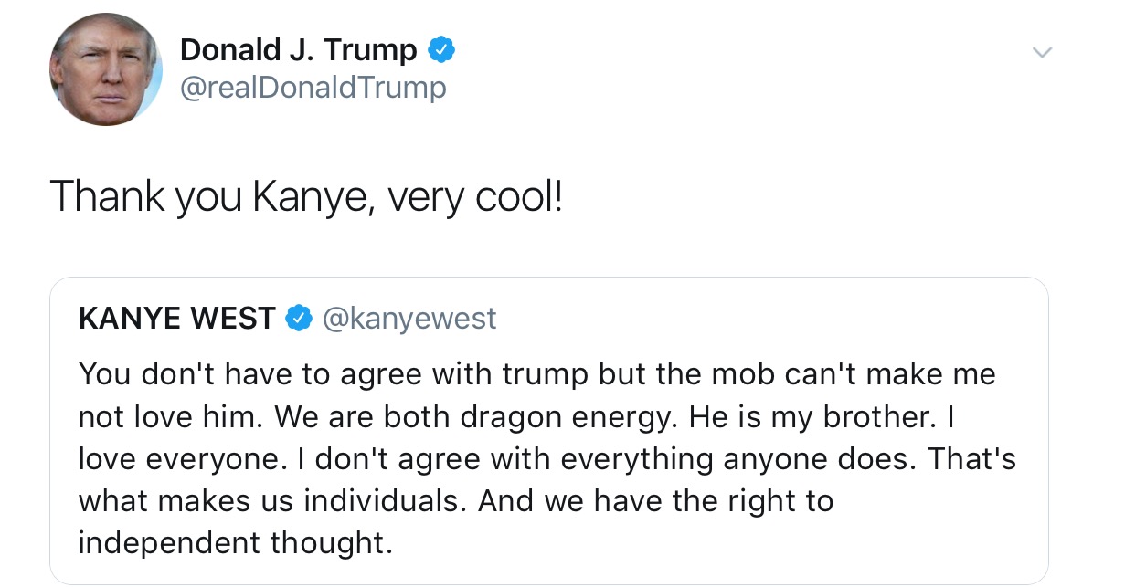The image size is (1146, 587).
Task: Visit the @realDonaldTrump handle
Action: tap(313, 88)
